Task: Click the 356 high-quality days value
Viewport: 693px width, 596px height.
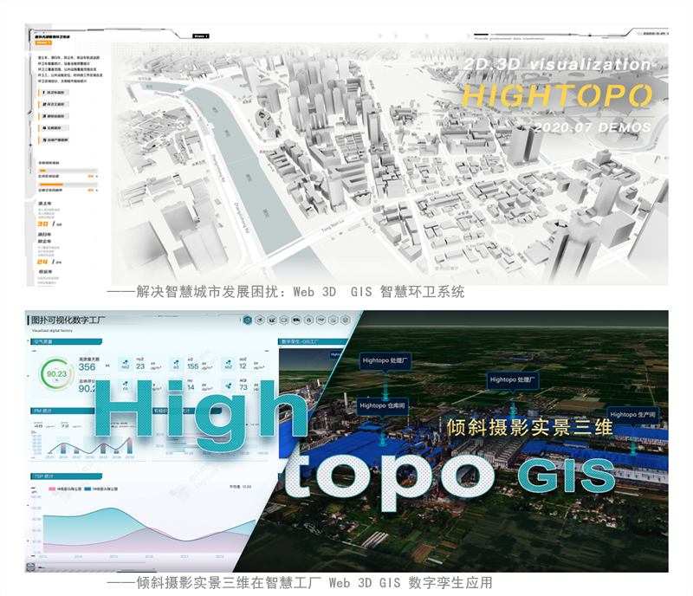Action: click(x=87, y=367)
